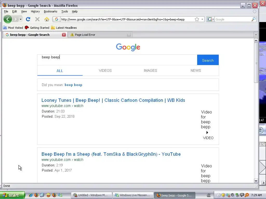This screenshot has height=199, width=266.
Task: Select the NEWS results tab
Action: pos(196,70)
